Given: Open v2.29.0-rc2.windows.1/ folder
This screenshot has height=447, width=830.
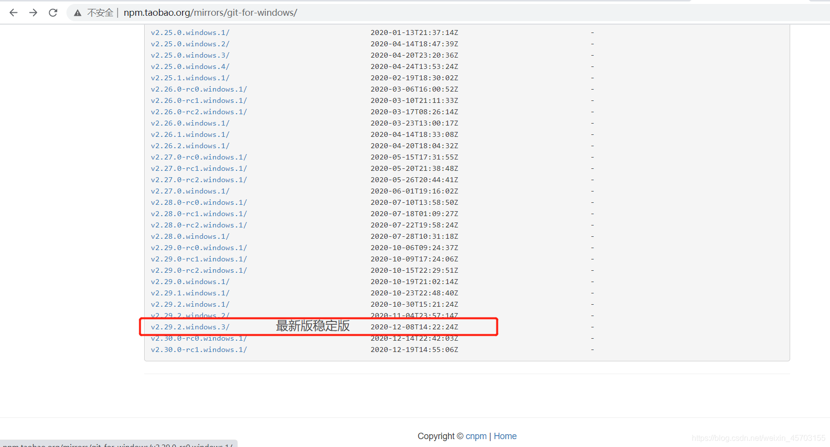Looking at the screenshot, I should 199,270.
